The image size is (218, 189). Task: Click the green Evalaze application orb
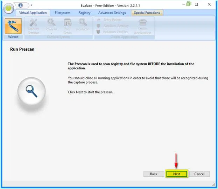9,9
